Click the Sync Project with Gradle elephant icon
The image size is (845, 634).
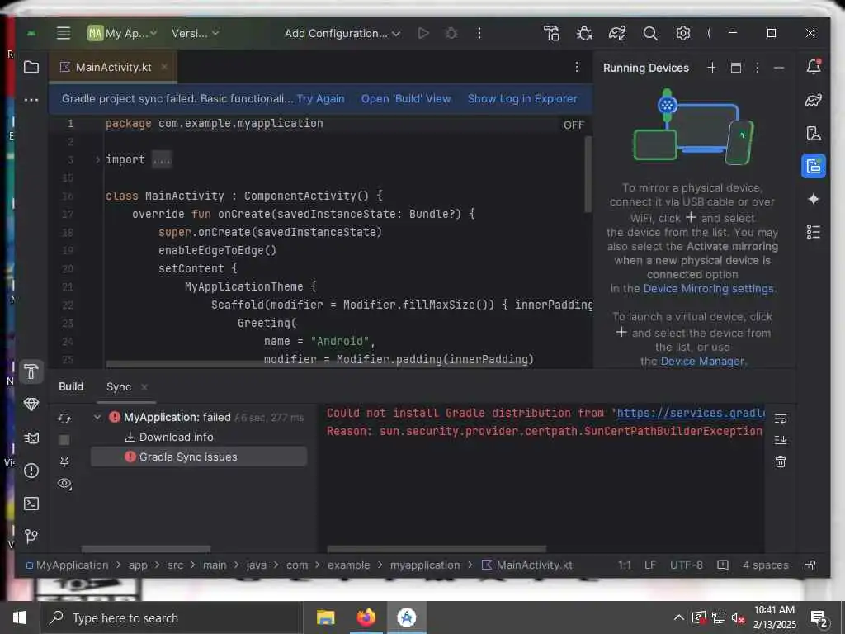point(617,33)
